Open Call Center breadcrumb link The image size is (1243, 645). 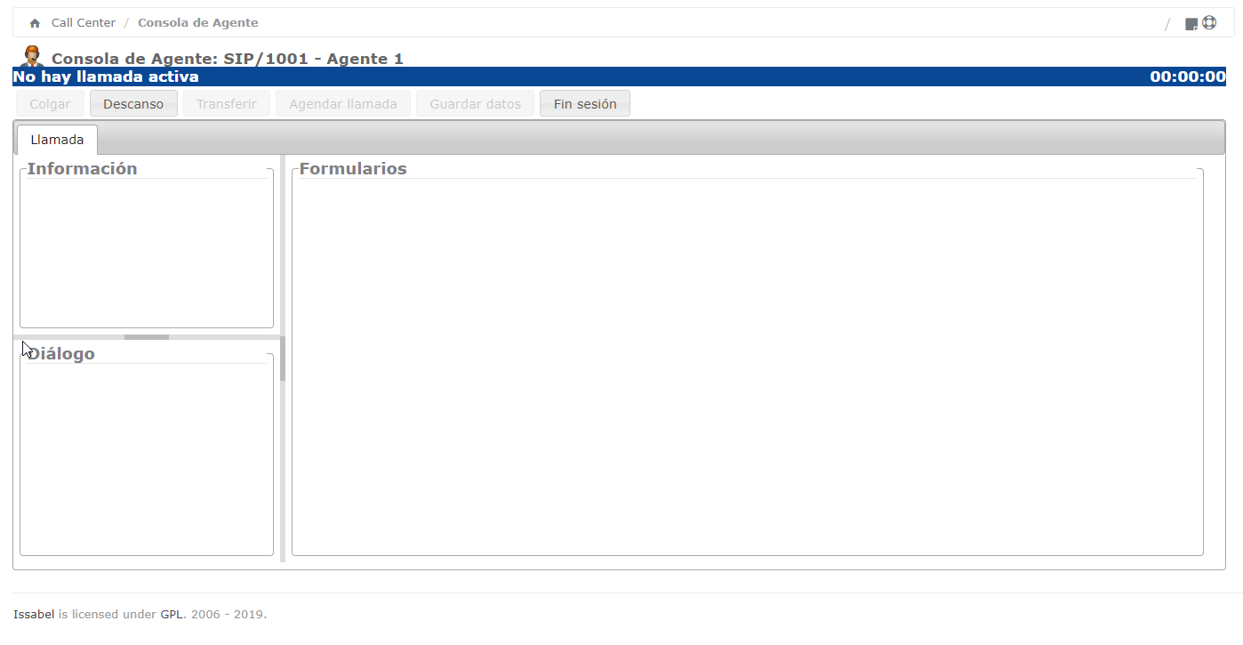tap(84, 23)
